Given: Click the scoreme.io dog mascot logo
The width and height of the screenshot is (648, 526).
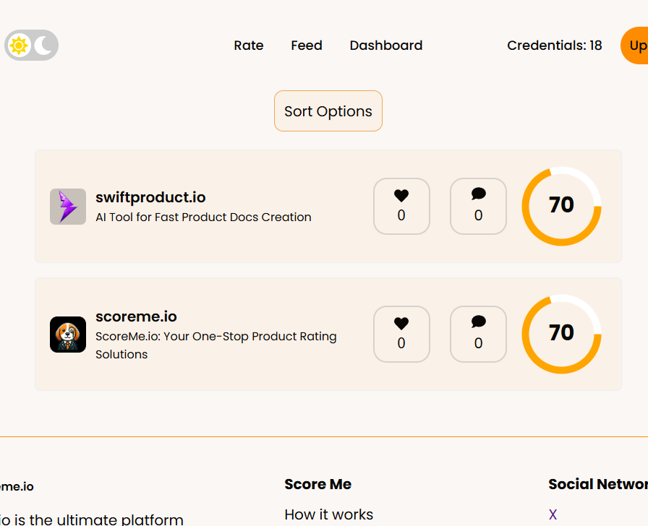Looking at the screenshot, I should click(68, 335).
